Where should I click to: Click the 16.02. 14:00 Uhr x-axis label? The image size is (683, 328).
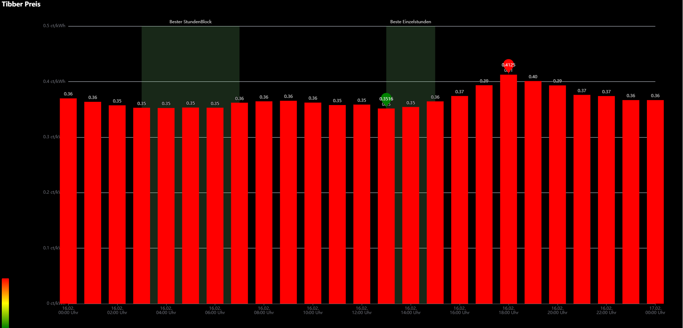(411, 310)
